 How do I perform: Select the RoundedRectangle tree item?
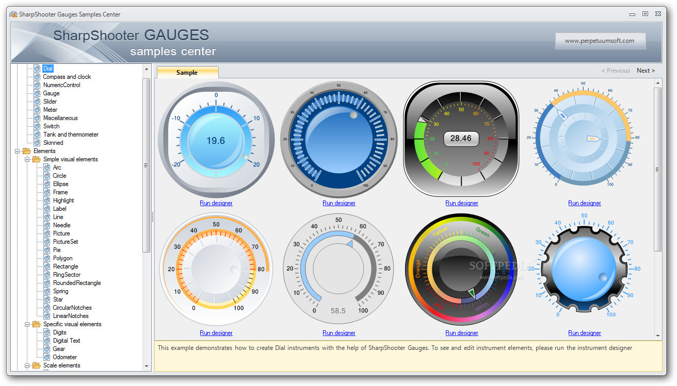[x=77, y=283]
